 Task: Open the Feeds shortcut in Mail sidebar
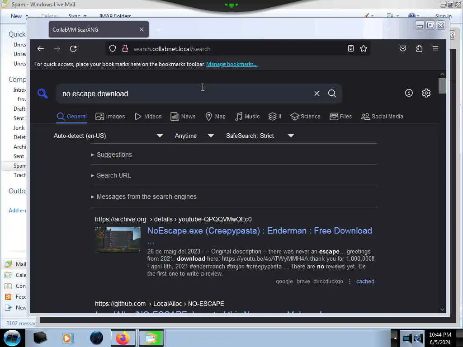pyautogui.click(x=15, y=297)
